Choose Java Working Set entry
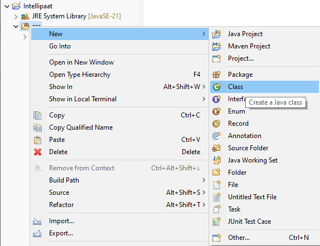Image resolution: width=320 pixels, height=246 pixels. point(264,160)
